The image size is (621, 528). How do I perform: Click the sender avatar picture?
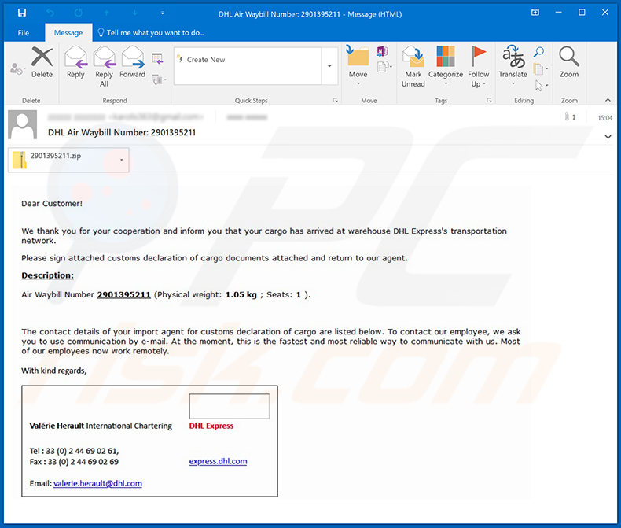point(23,124)
